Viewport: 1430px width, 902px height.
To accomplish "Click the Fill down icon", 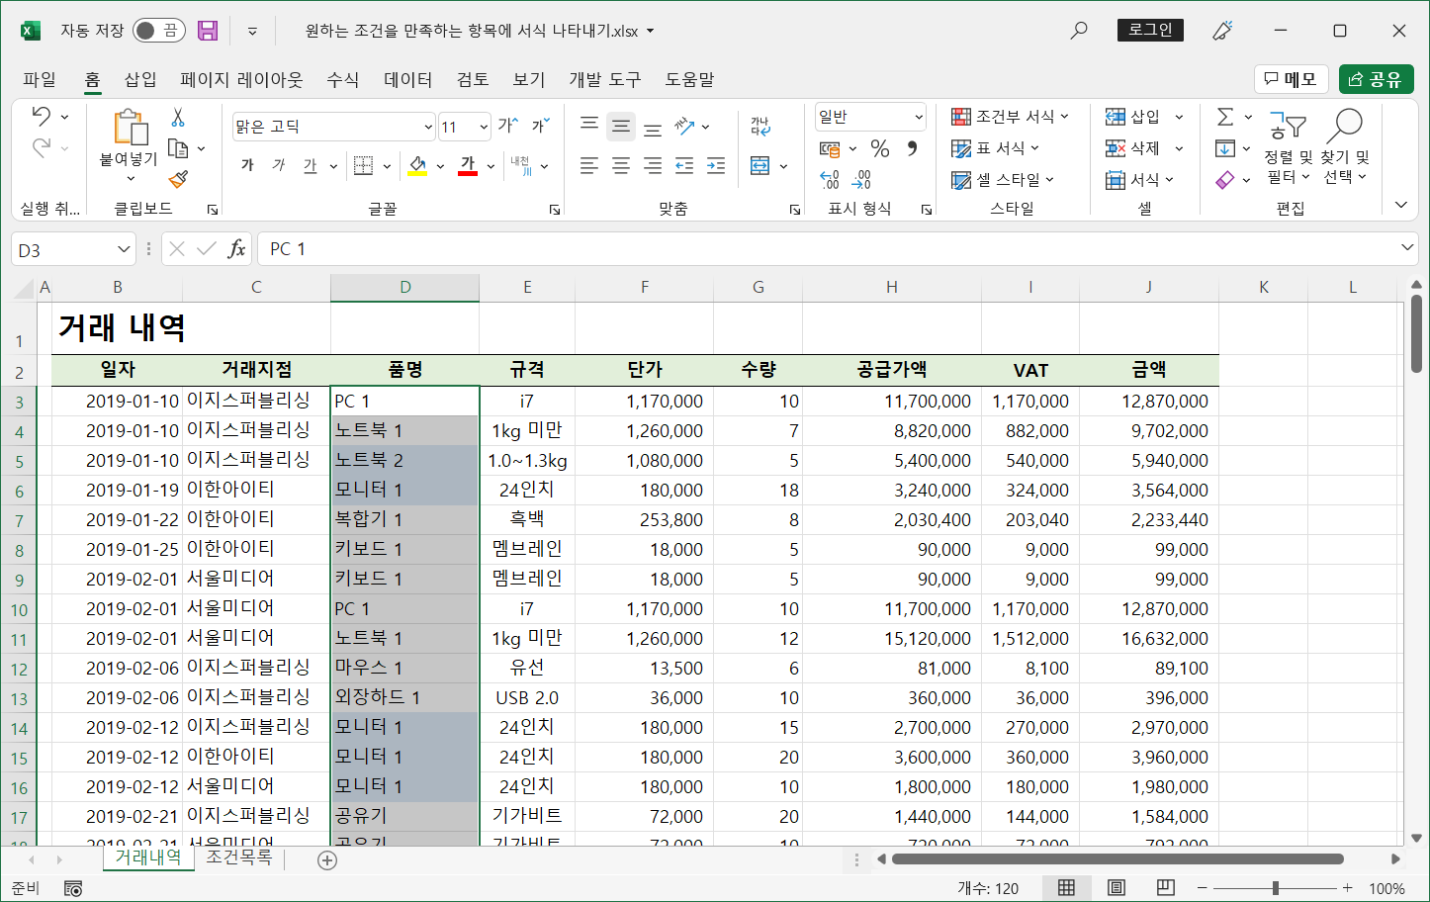I will click(x=1225, y=148).
